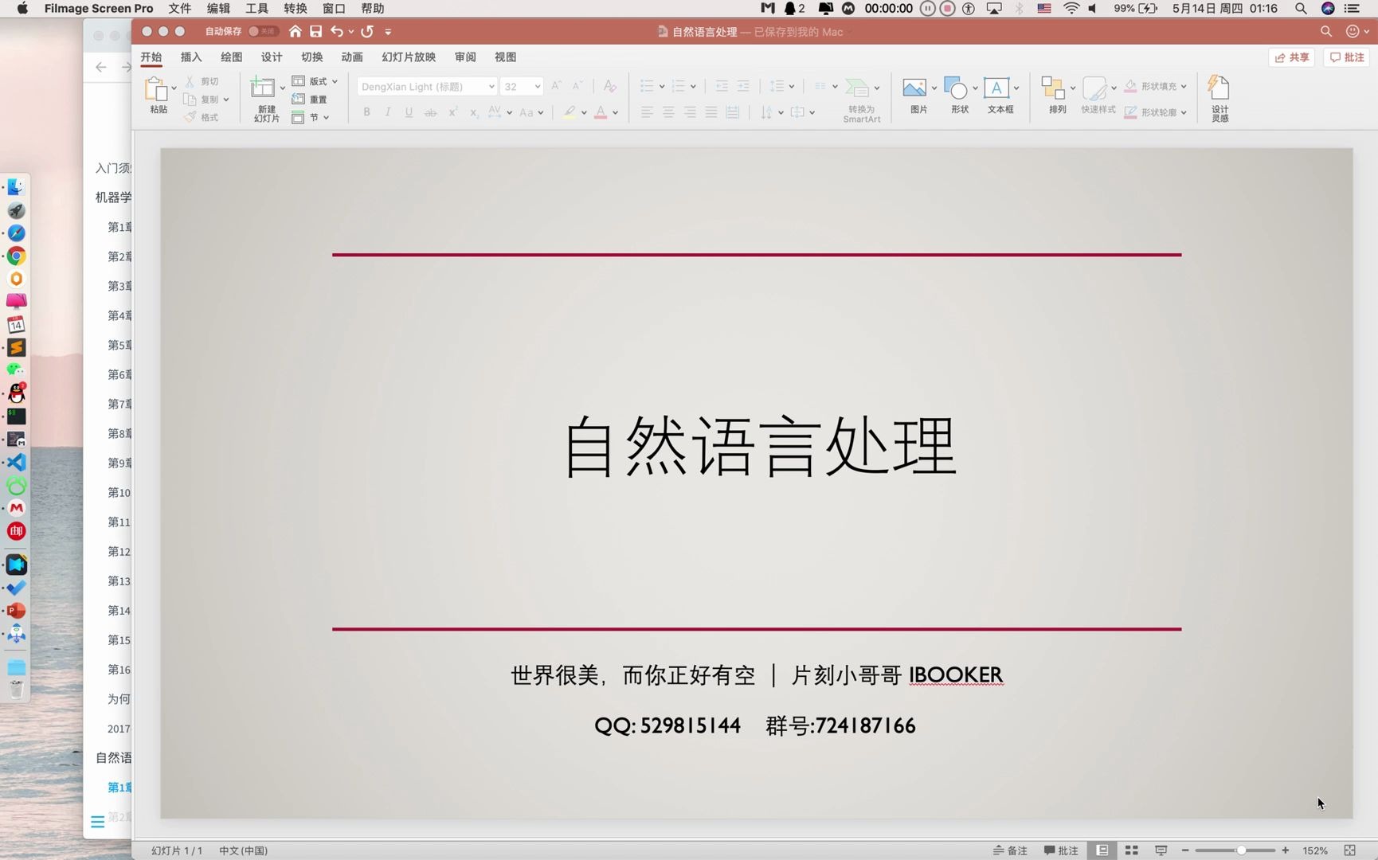Click the Copy (复制) button
The height and width of the screenshot is (860, 1378).
(x=201, y=100)
